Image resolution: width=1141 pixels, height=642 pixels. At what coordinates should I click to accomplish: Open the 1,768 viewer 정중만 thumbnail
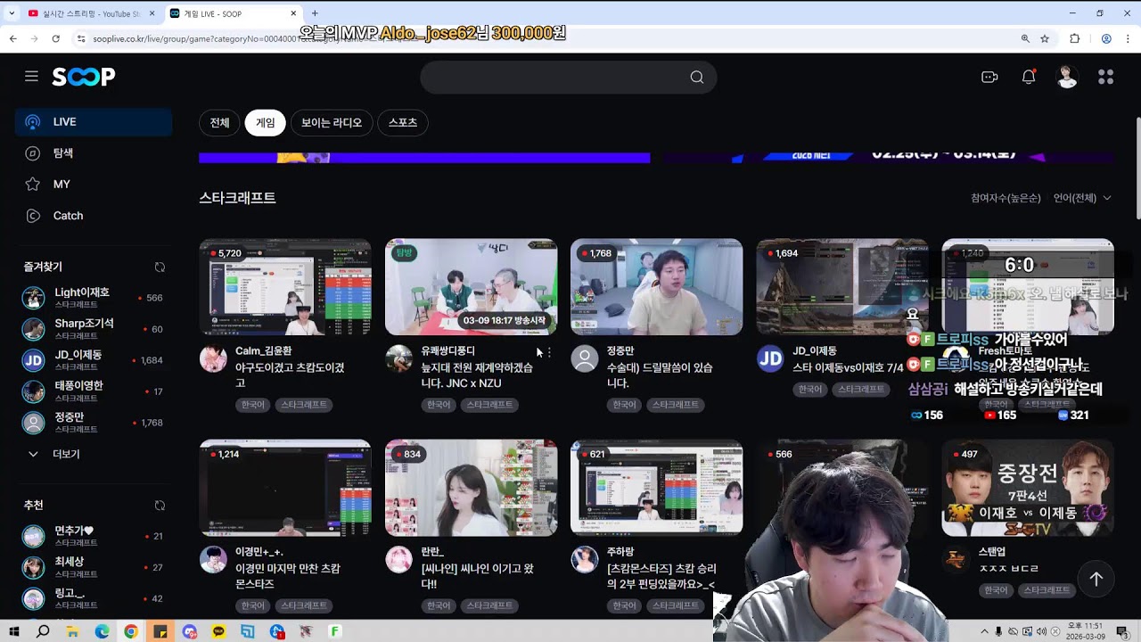click(x=656, y=287)
